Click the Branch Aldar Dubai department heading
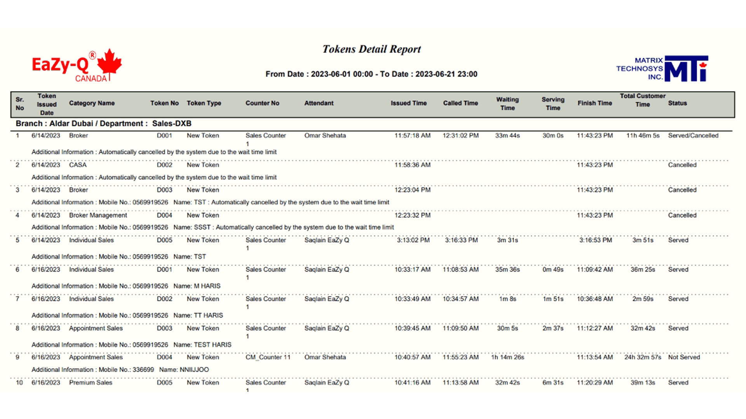Screen dimensions: 746x419 [103, 124]
